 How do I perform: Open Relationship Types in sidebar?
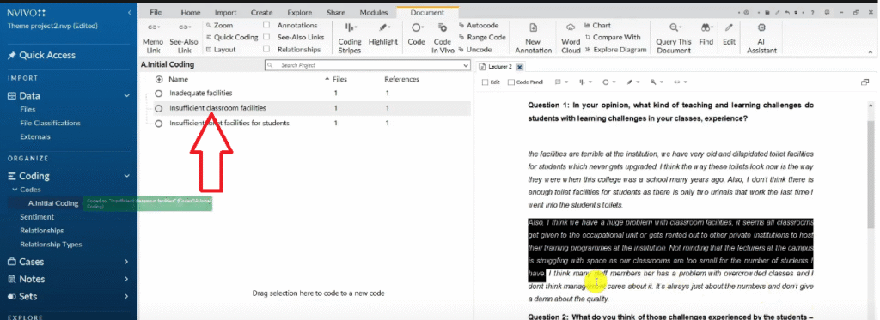click(x=51, y=245)
